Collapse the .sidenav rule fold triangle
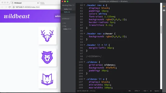This screenshot has width=166, height=93. [84, 62]
